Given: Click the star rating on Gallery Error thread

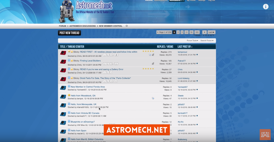Looking at the screenshot, I should (148, 69).
